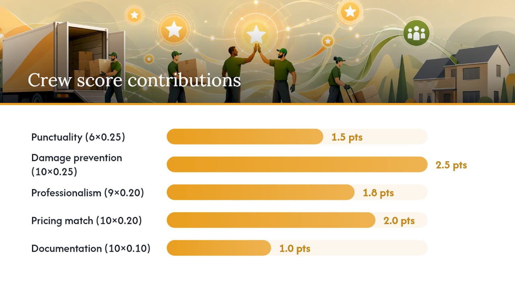The width and height of the screenshot is (515, 289).
Task: Click the Damage prevention bar
Action: (x=297, y=165)
